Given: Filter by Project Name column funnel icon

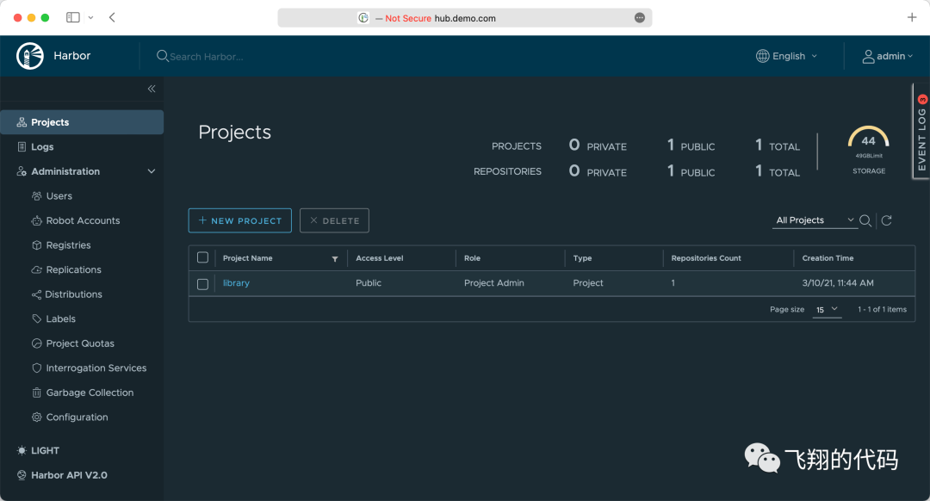Looking at the screenshot, I should point(335,258).
